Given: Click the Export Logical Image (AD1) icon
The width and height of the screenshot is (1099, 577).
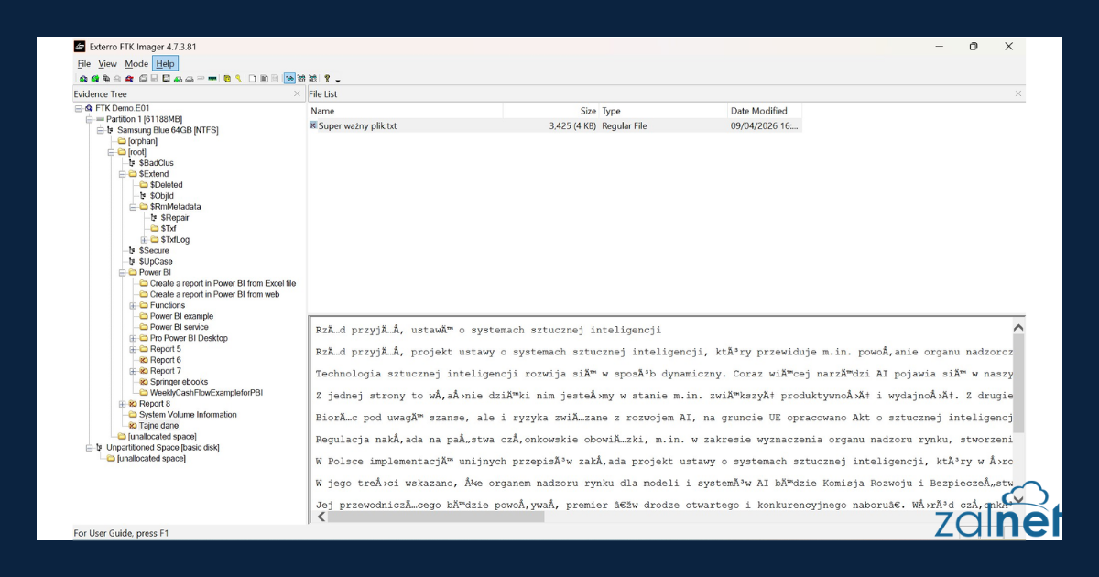Looking at the screenshot, I should [166, 79].
